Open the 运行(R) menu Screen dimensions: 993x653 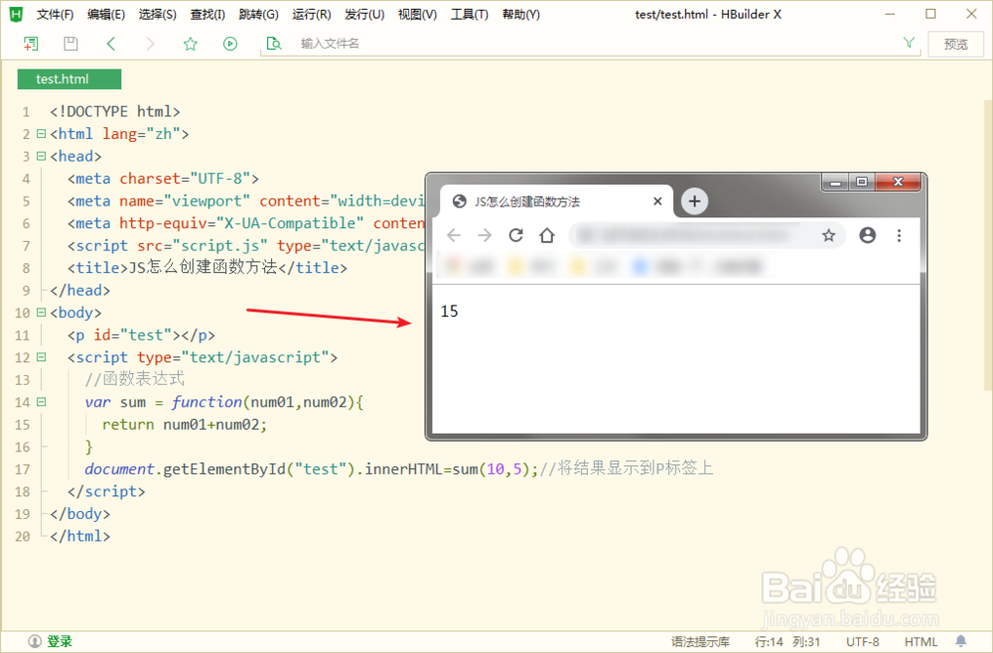(x=311, y=14)
